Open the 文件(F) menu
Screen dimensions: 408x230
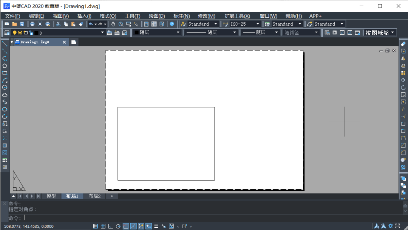pos(12,16)
